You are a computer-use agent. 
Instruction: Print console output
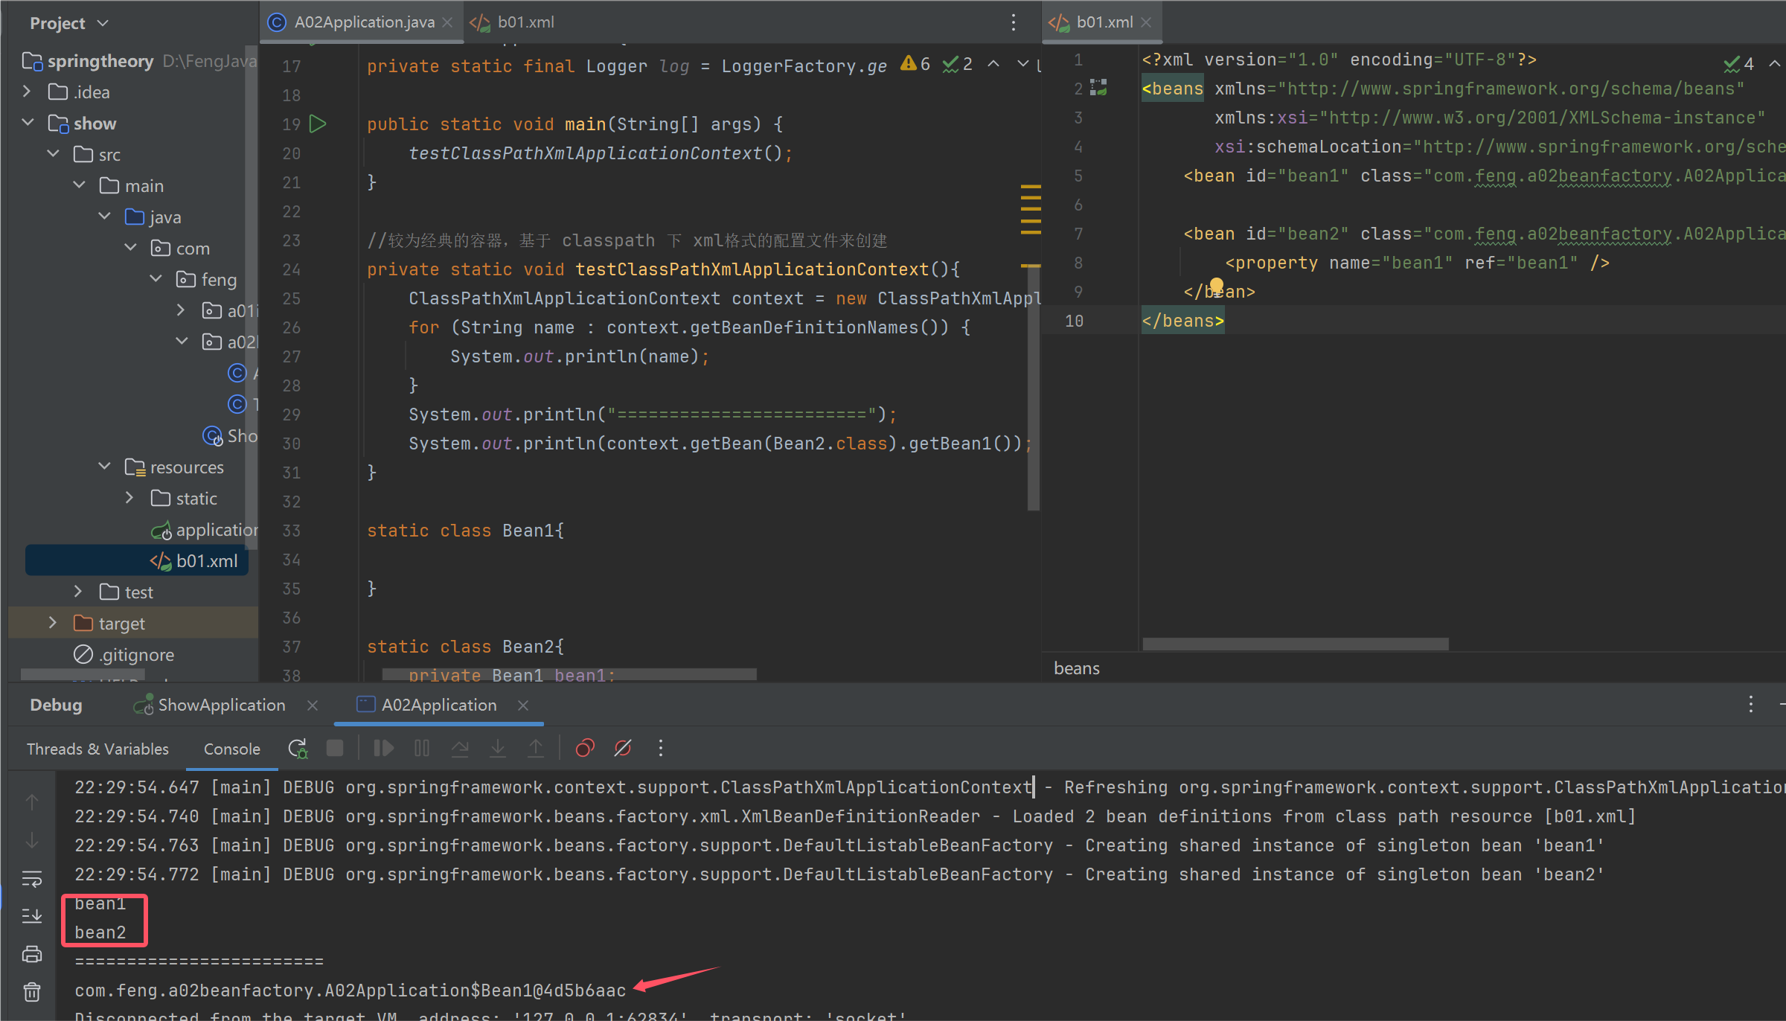pos(32,954)
